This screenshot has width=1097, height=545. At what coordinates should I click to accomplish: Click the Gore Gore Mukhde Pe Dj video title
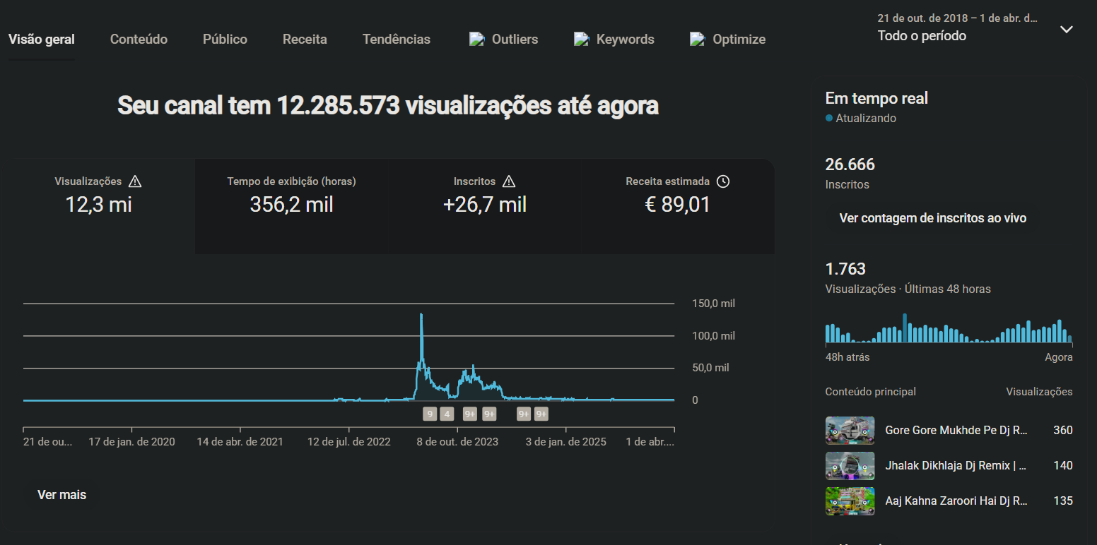956,431
